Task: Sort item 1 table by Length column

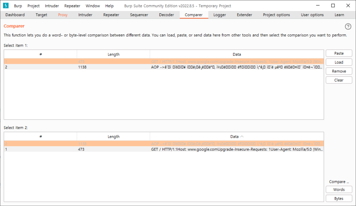Action: click(x=114, y=54)
